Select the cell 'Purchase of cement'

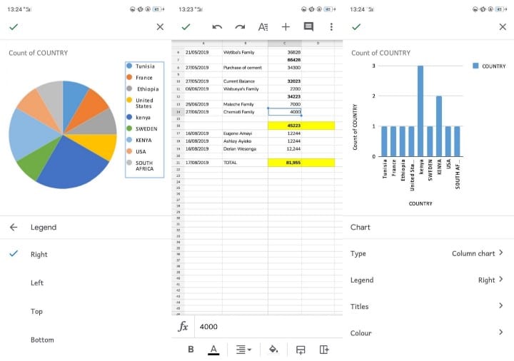[x=245, y=68]
